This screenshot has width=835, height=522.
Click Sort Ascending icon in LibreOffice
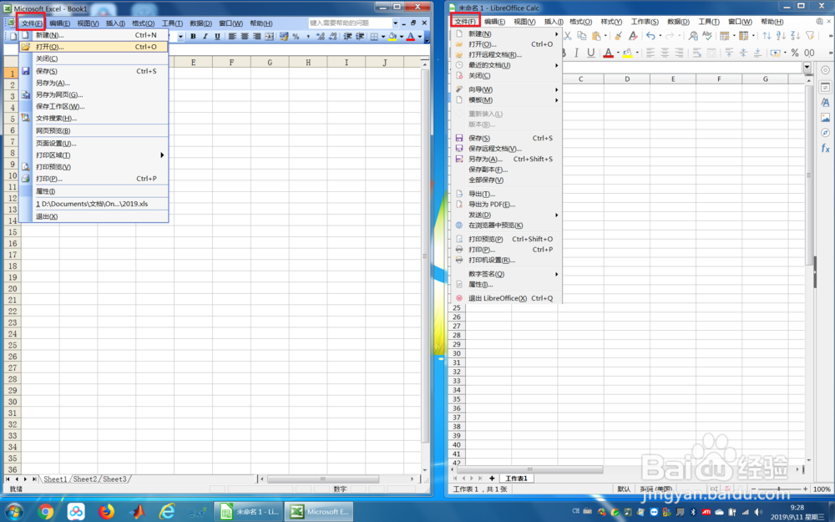coord(782,36)
